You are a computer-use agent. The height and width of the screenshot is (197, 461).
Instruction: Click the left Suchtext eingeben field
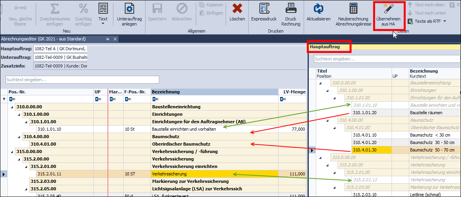tap(82, 80)
